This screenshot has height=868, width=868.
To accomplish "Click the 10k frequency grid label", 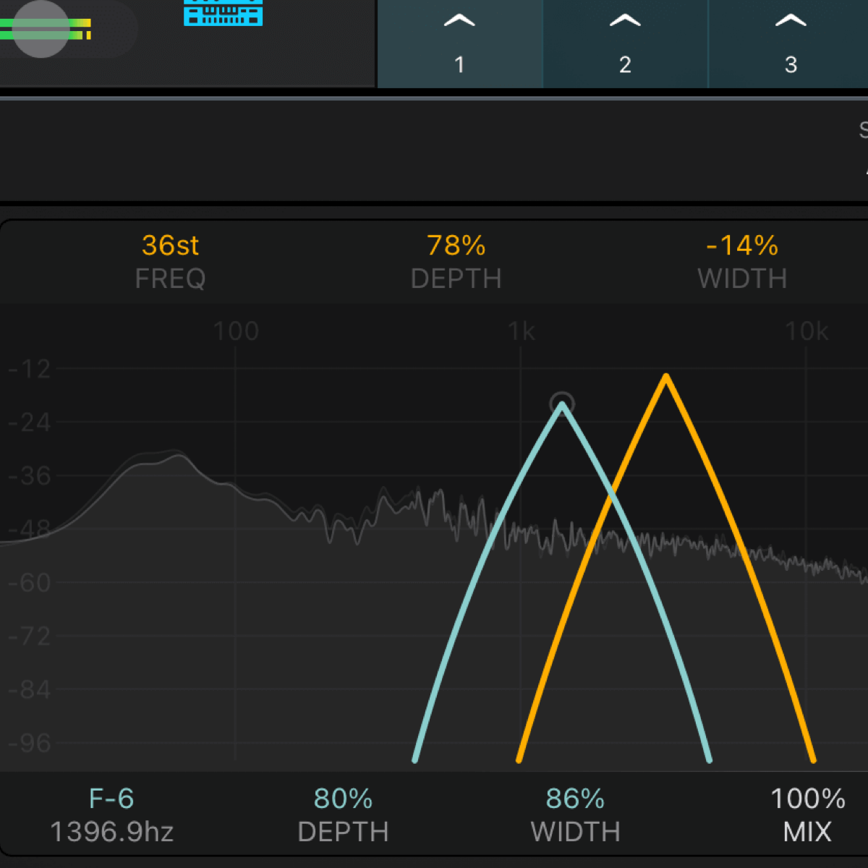I will click(807, 331).
